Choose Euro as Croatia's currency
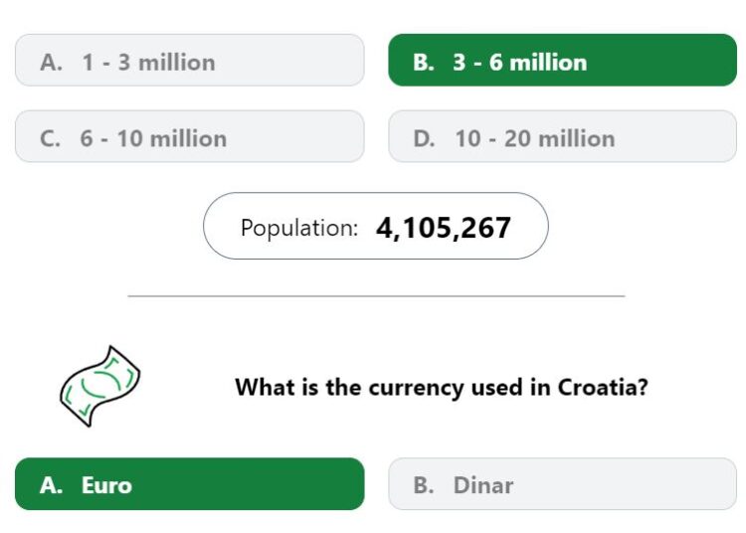This screenshot has width=746, height=533. tap(190, 484)
